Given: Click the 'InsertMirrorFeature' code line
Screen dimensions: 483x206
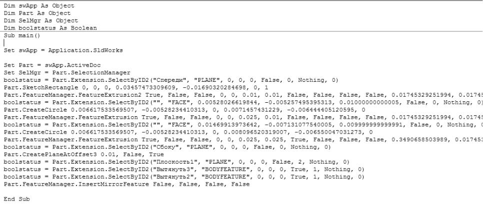Looking at the screenshot, I should (x=126, y=184).
